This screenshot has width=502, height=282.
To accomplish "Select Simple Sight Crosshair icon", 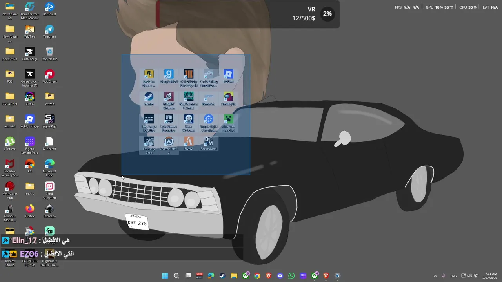I will click(x=209, y=123).
